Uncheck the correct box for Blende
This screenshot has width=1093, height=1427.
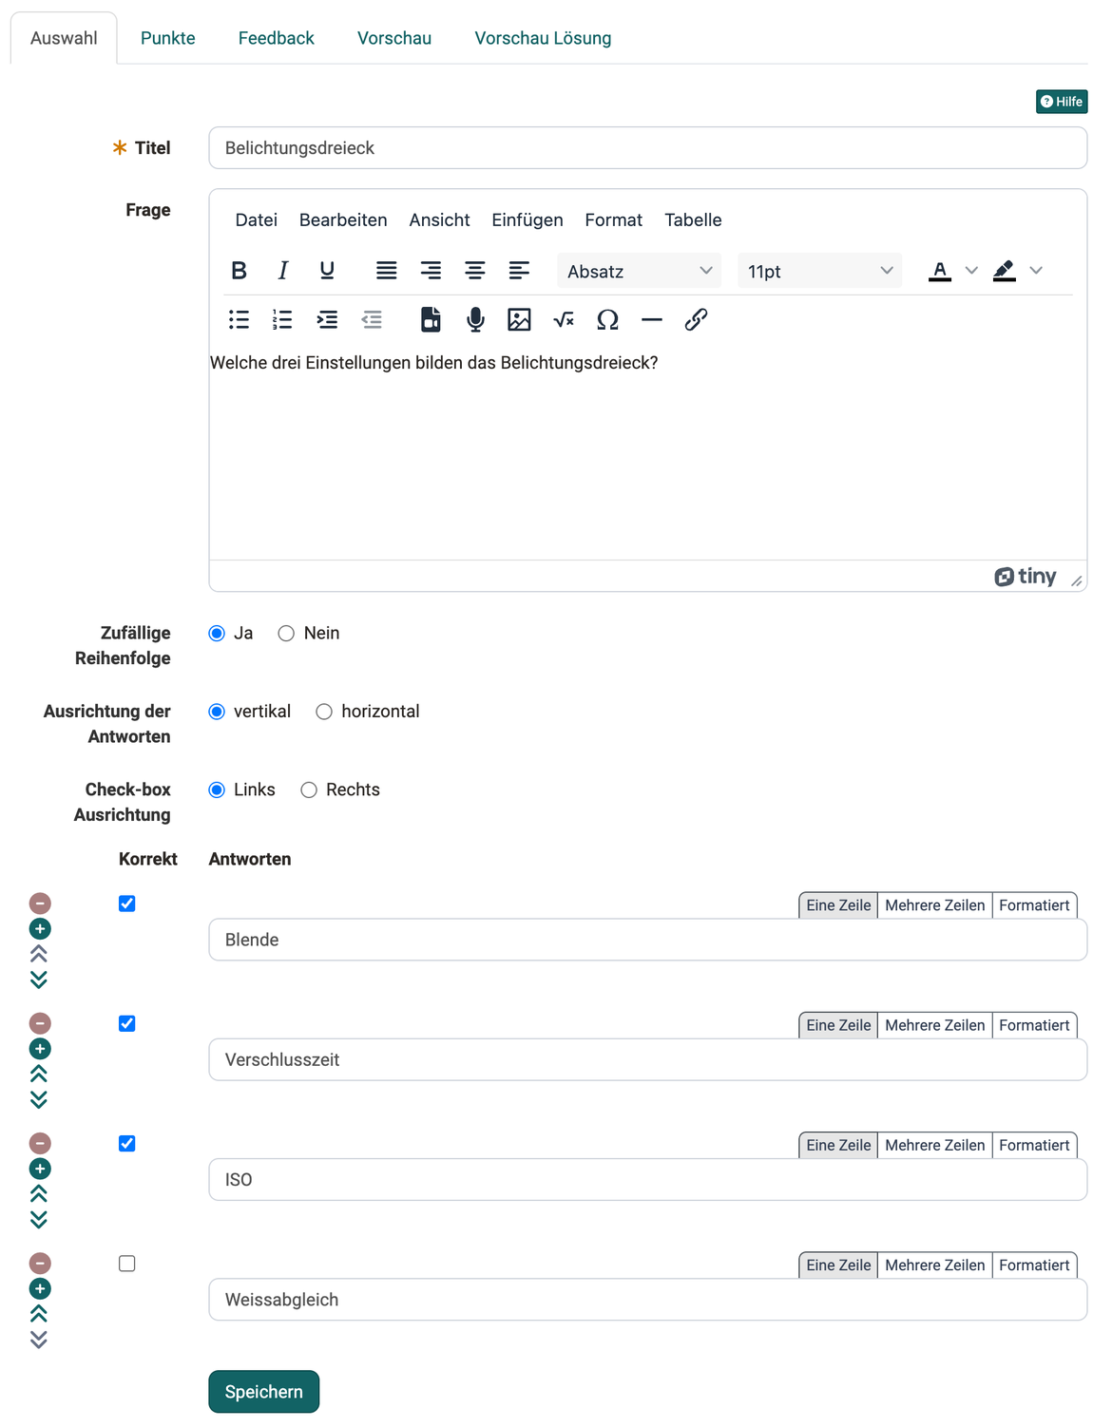click(x=127, y=904)
